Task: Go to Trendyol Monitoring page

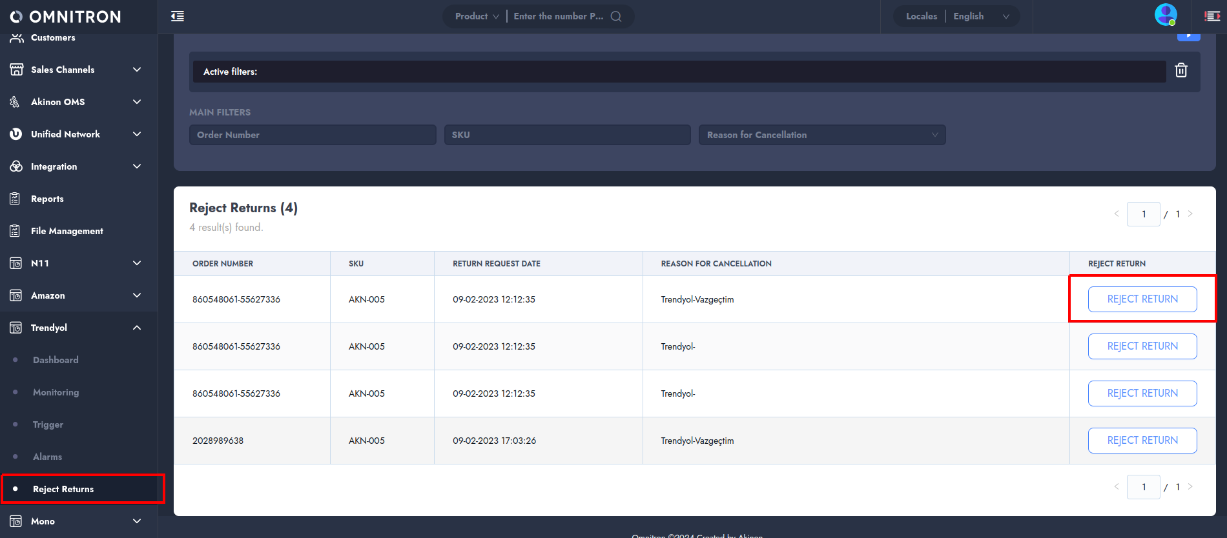Action: tap(56, 392)
